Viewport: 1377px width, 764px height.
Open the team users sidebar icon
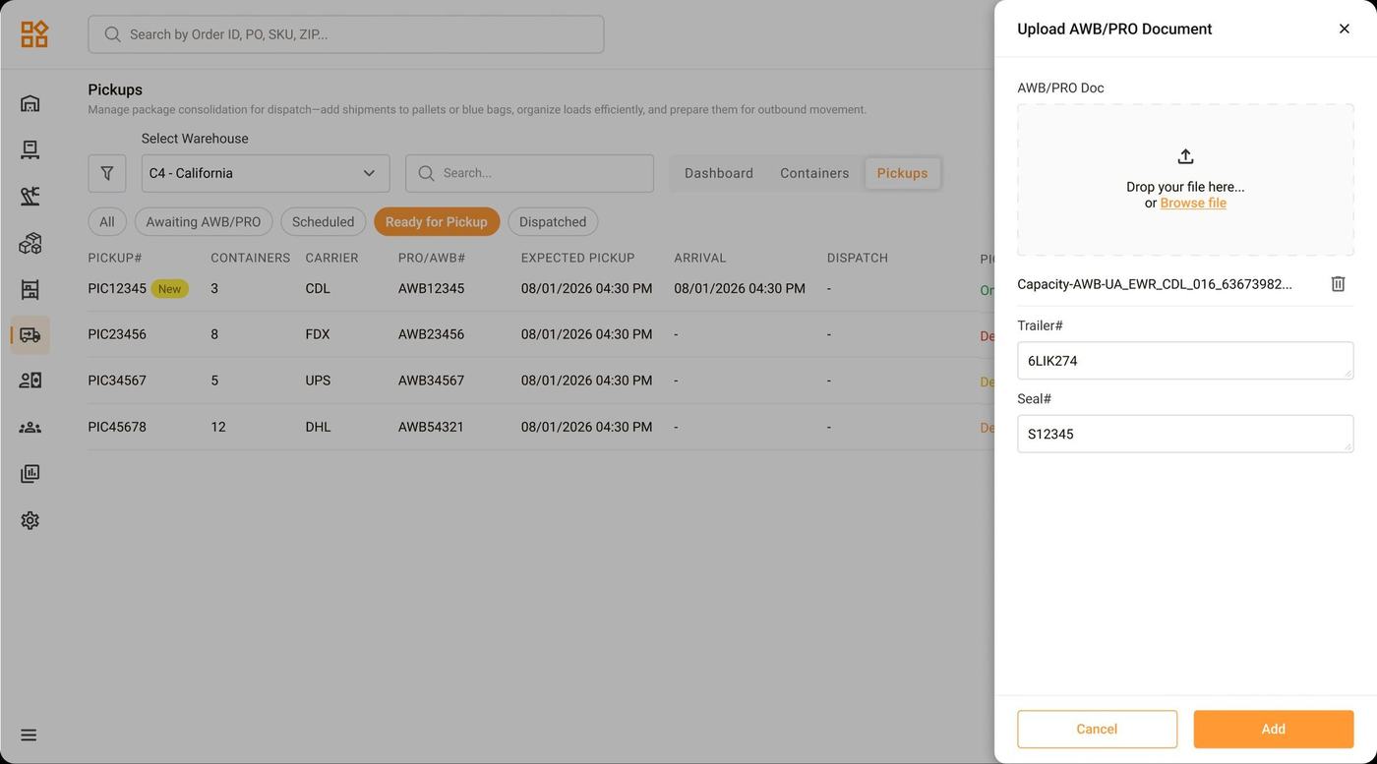[30, 427]
